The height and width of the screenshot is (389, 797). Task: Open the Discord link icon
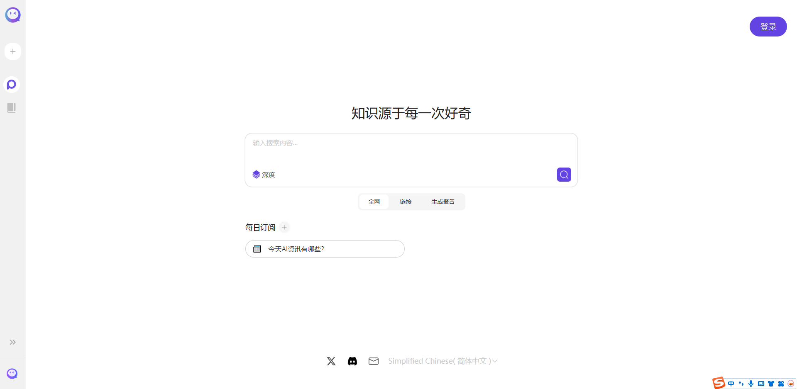[x=352, y=361]
